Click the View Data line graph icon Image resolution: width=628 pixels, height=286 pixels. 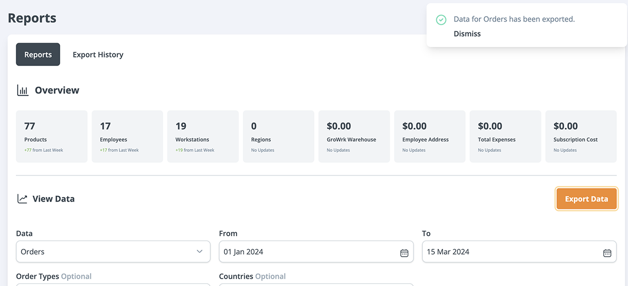point(22,199)
